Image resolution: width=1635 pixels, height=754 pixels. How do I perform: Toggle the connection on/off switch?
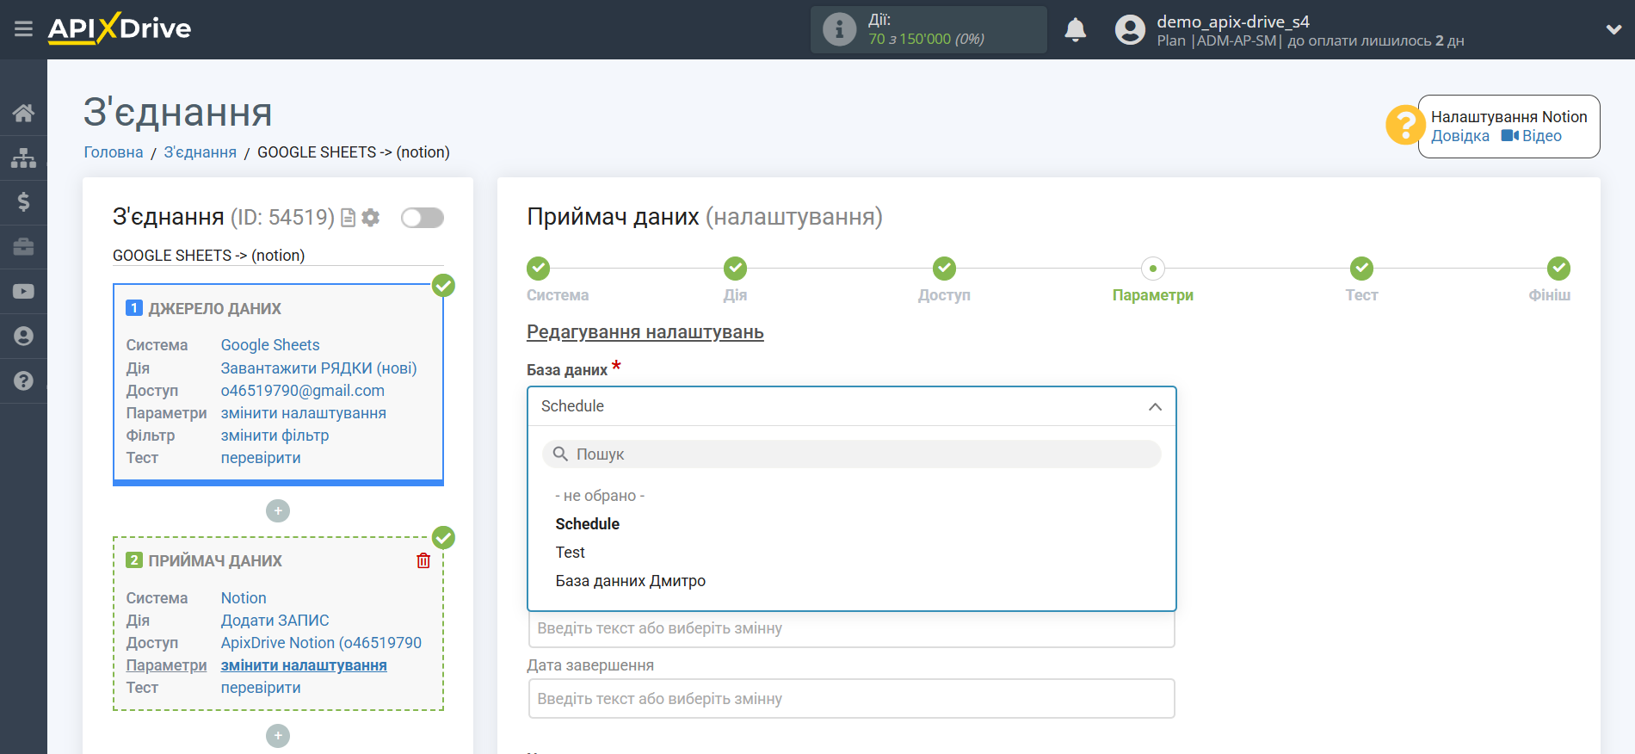[422, 218]
